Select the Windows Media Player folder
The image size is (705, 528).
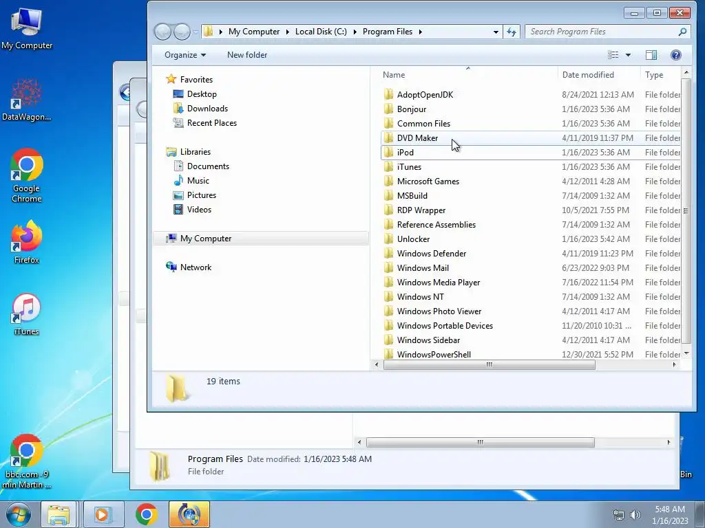[x=439, y=283]
